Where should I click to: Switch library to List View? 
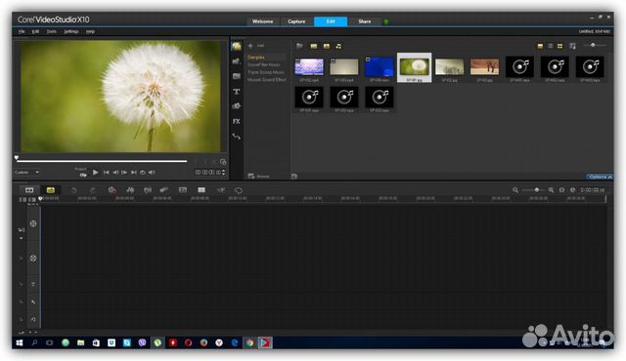click(x=550, y=46)
